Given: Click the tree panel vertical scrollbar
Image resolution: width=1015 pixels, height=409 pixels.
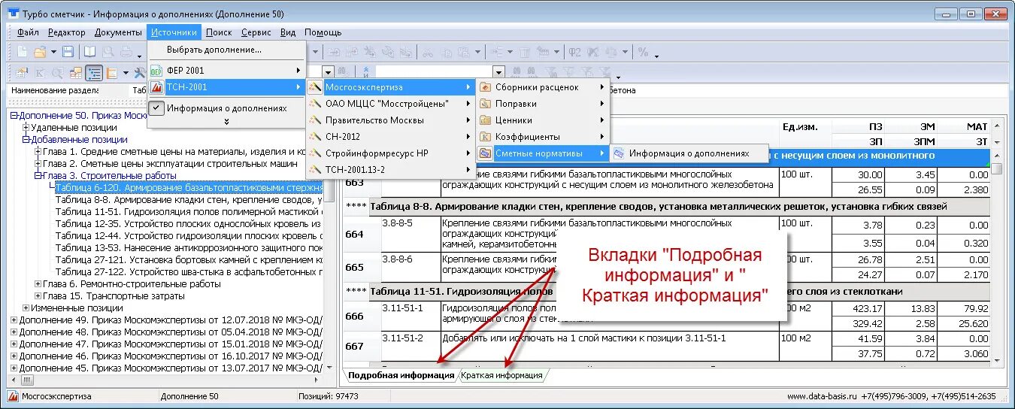Looking at the screenshot, I should coord(329,240).
